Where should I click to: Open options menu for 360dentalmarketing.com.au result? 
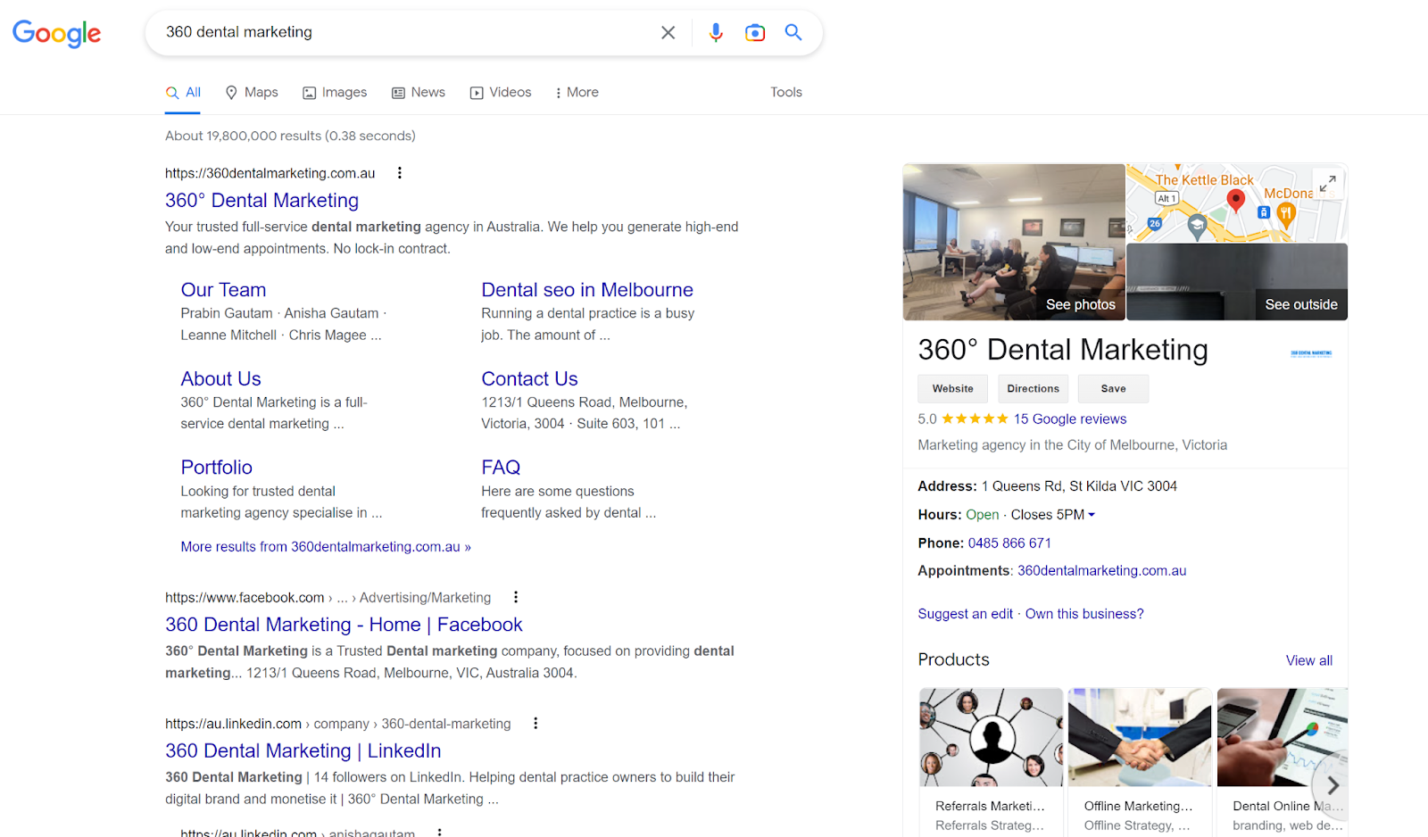point(400,173)
